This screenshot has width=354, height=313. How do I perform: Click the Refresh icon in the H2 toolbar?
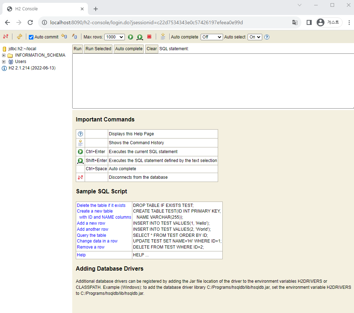pyautogui.click(x=20, y=37)
